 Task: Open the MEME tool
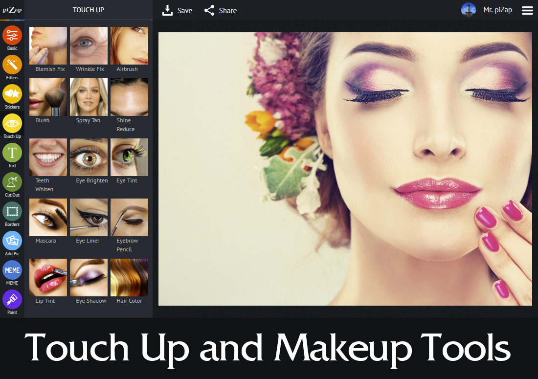tap(12, 270)
